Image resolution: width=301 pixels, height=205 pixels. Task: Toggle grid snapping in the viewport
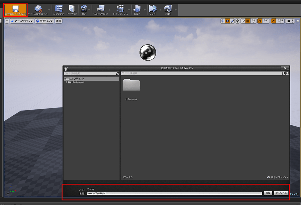click(x=248, y=21)
